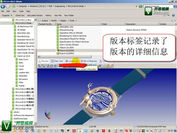177x133 pixels.
Task: Open the Tools menu in the menu bar
Action: [21, 11]
